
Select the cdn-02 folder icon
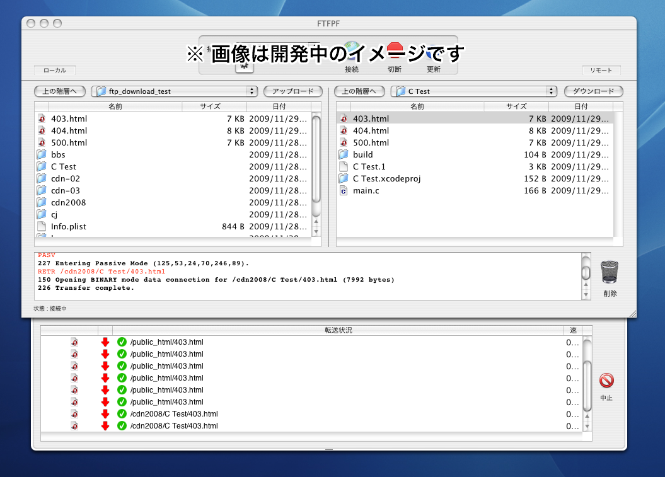pyautogui.click(x=42, y=178)
